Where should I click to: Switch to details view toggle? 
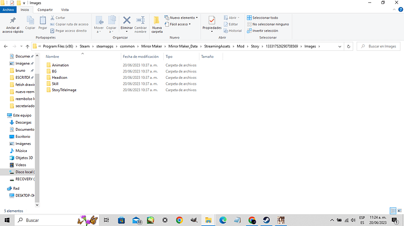point(393,211)
